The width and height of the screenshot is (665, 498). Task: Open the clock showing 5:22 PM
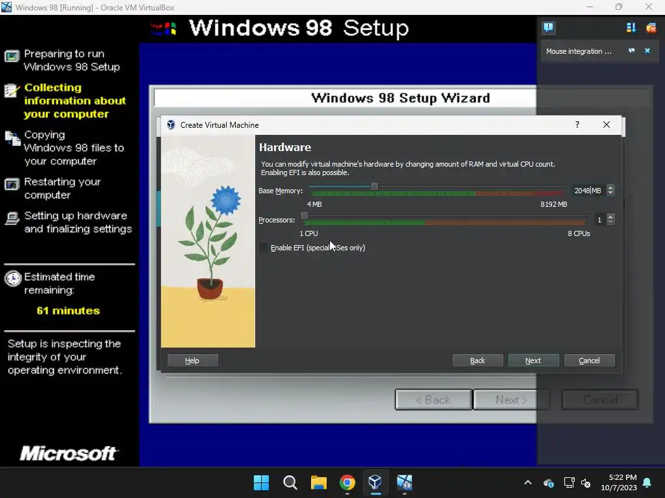tap(619, 482)
